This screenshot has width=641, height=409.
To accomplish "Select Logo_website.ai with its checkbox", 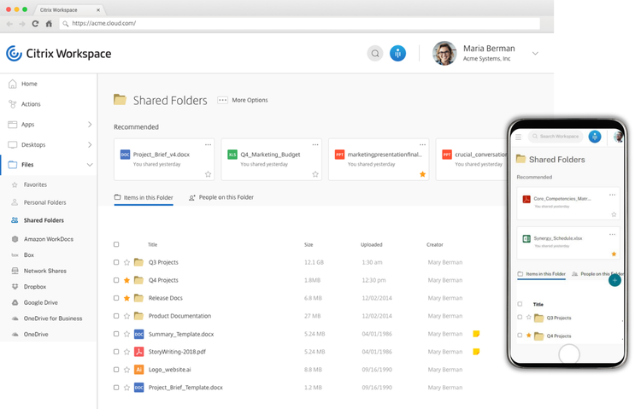I will click(116, 370).
